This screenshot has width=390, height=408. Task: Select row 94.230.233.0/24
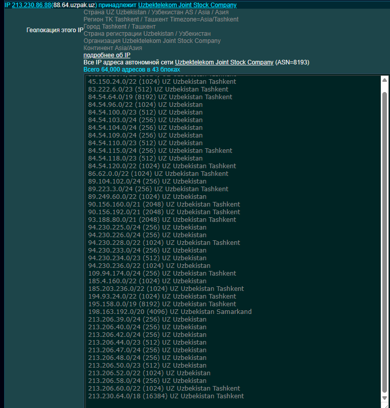[x=147, y=251]
